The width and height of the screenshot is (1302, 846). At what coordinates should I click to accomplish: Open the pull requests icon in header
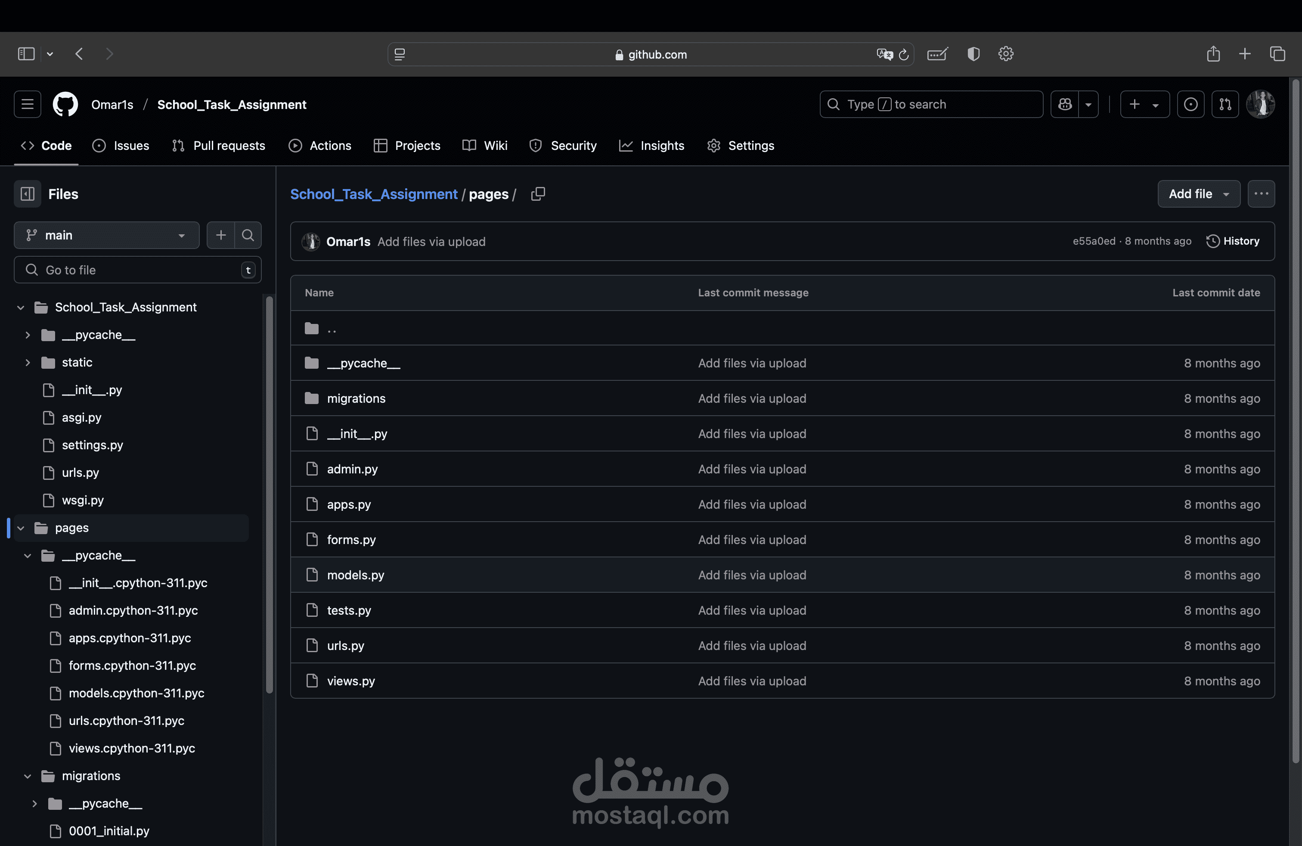[1225, 104]
